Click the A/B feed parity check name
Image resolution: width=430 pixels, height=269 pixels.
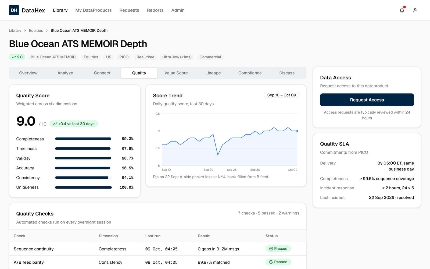click(x=29, y=262)
